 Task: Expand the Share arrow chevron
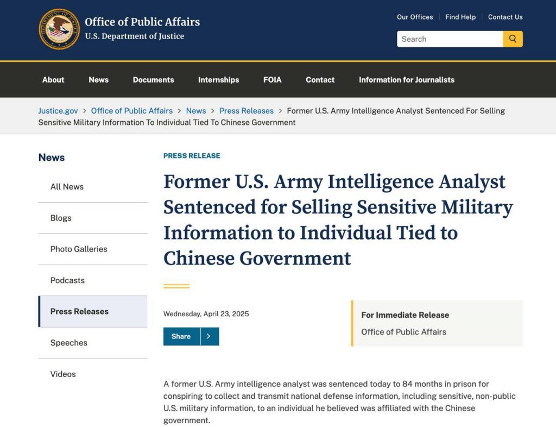(x=210, y=336)
